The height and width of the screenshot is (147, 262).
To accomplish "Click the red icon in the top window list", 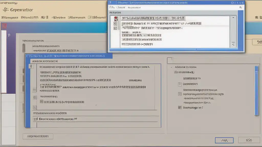I will coord(116,18).
